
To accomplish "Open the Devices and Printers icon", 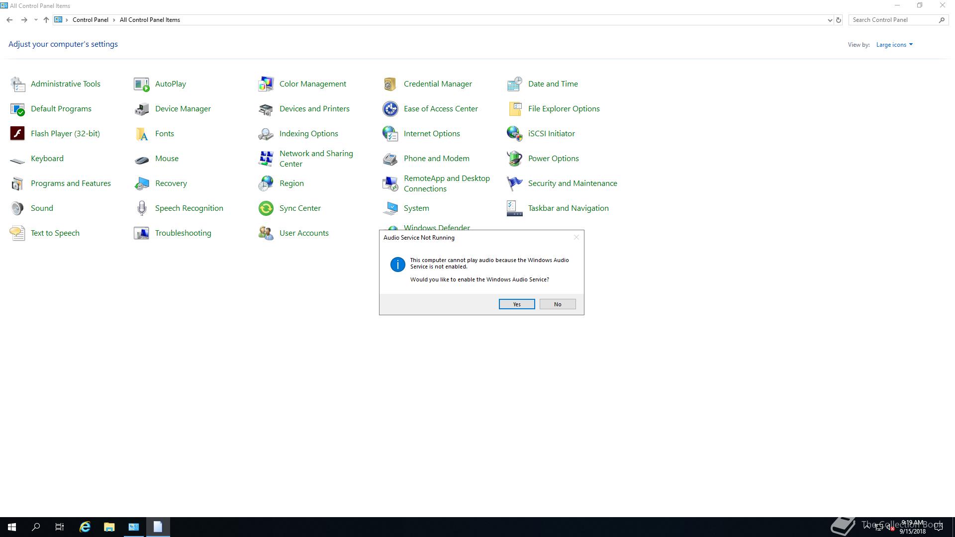I will coord(266,109).
